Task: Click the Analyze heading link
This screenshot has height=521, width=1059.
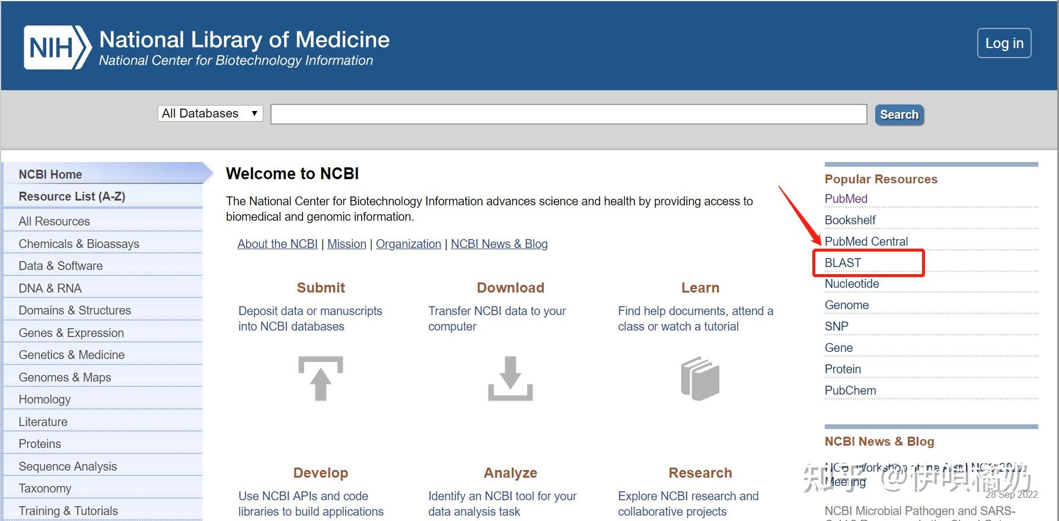Action: pyautogui.click(x=510, y=473)
